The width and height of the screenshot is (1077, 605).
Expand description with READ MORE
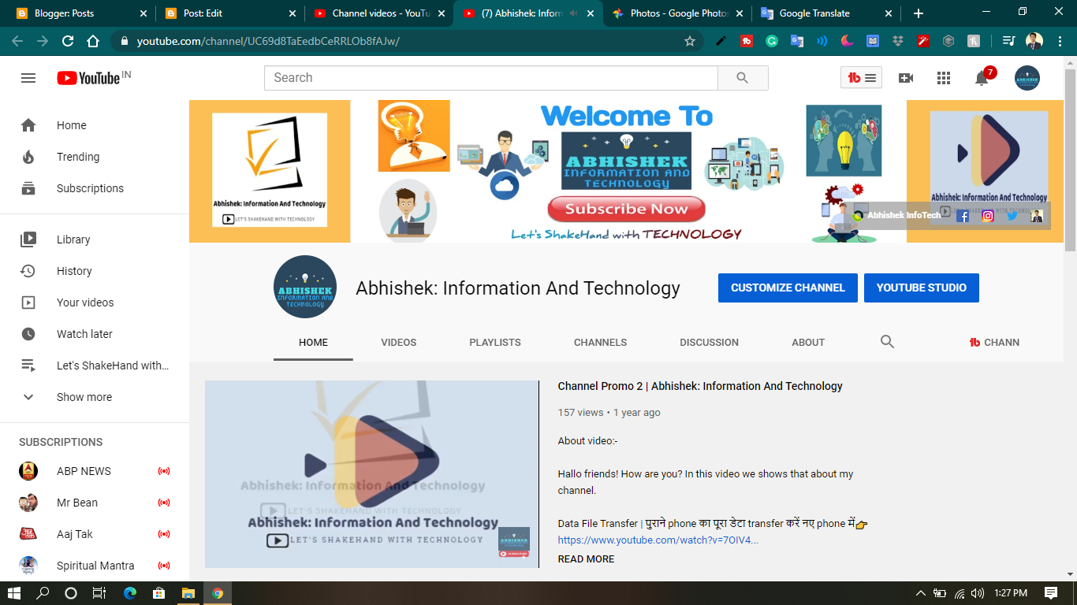point(586,559)
